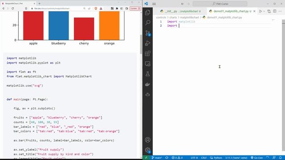Click the demo01_matplotlib_chart.py breadcrumb file

pyautogui.click(x=224, y=17)
